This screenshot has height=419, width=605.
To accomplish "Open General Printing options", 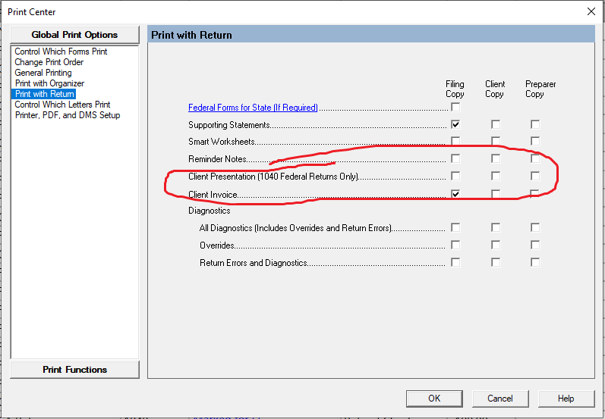I will tap(43, 73).
